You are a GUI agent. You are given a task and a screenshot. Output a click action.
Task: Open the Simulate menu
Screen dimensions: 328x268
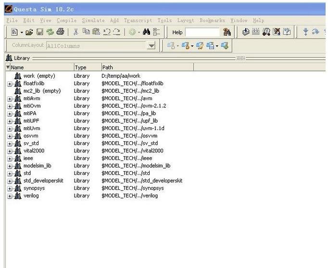[x=93, y=20]
